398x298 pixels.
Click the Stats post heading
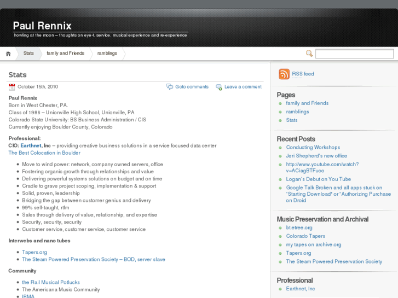(18, 75)
